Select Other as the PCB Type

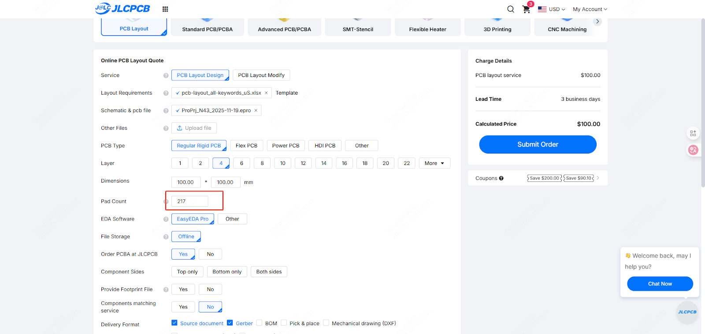[362, 146]
